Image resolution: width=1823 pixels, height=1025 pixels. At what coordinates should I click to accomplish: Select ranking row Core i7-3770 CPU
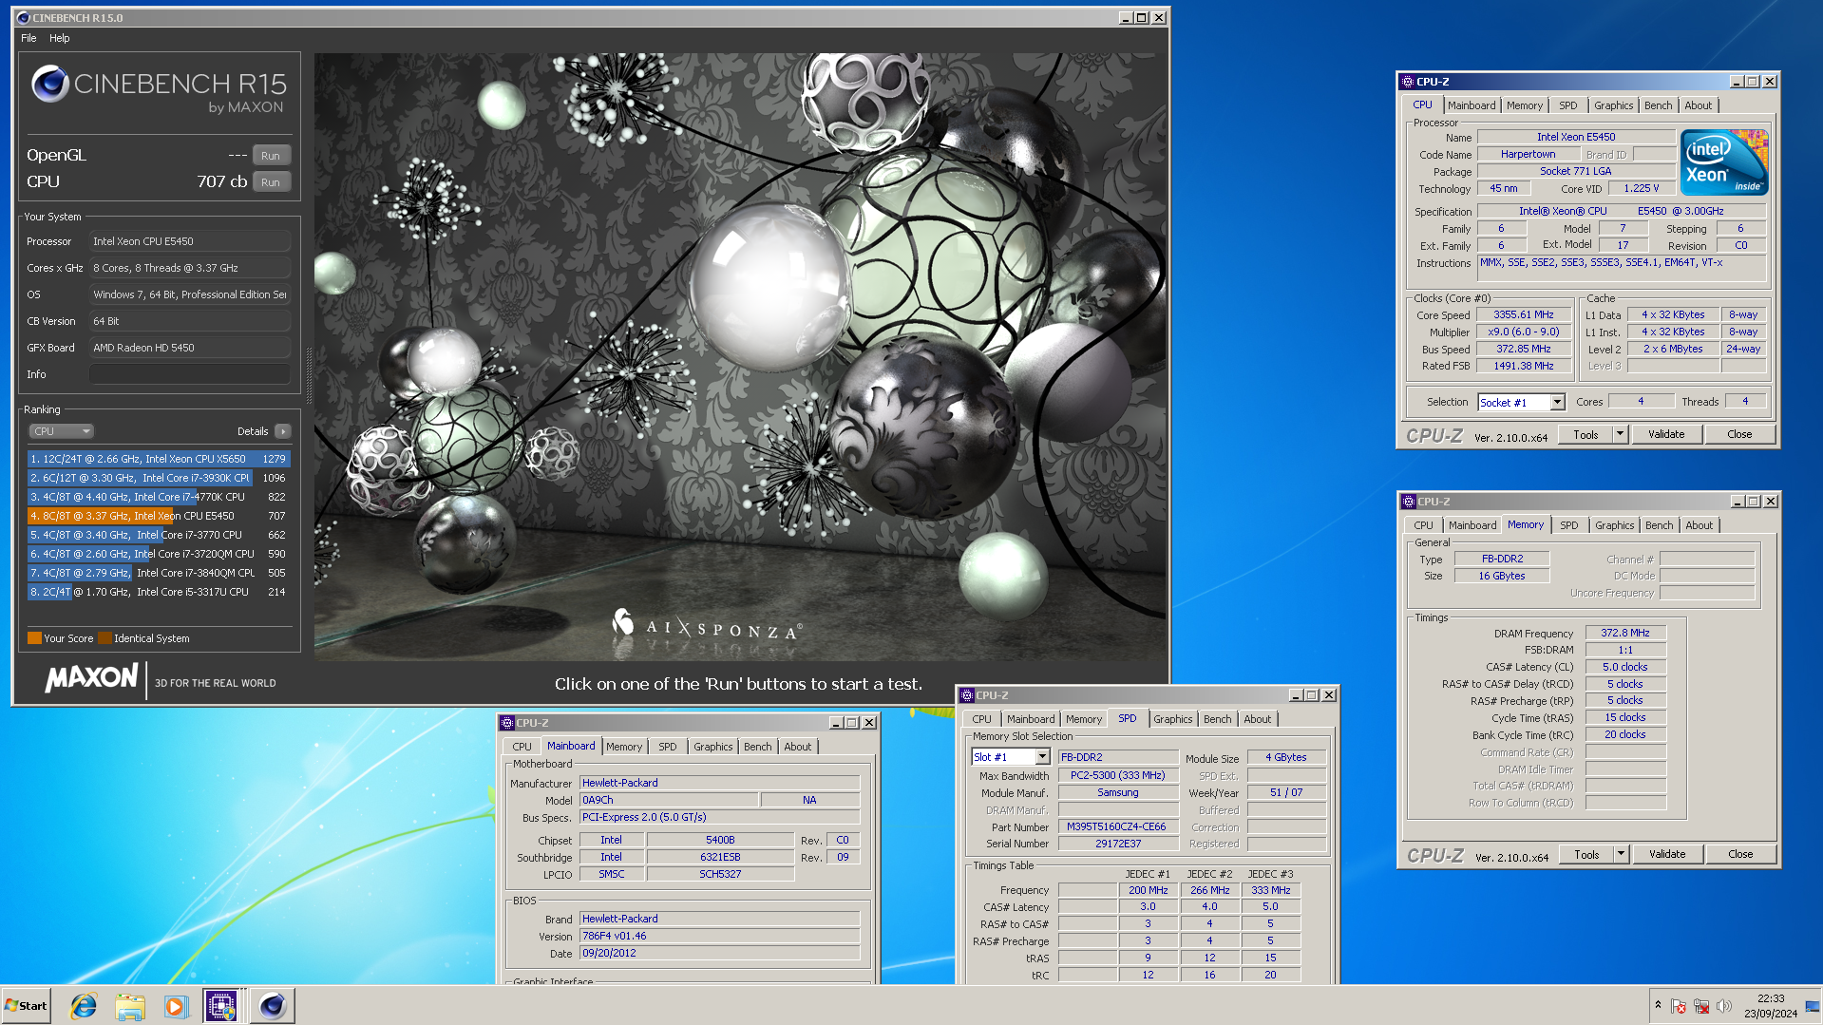pyautogui.click(x=159, y=535)
